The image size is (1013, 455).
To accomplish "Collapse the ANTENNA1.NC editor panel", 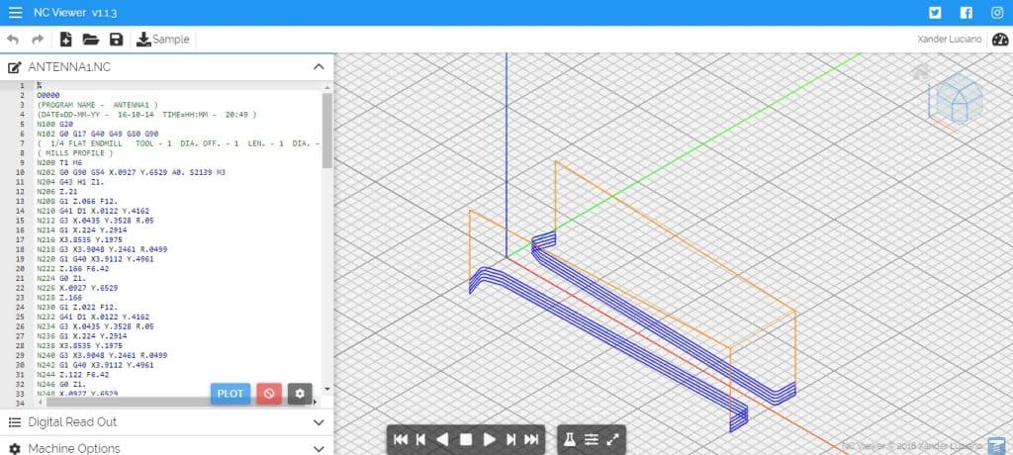I will tap(319, 66).
